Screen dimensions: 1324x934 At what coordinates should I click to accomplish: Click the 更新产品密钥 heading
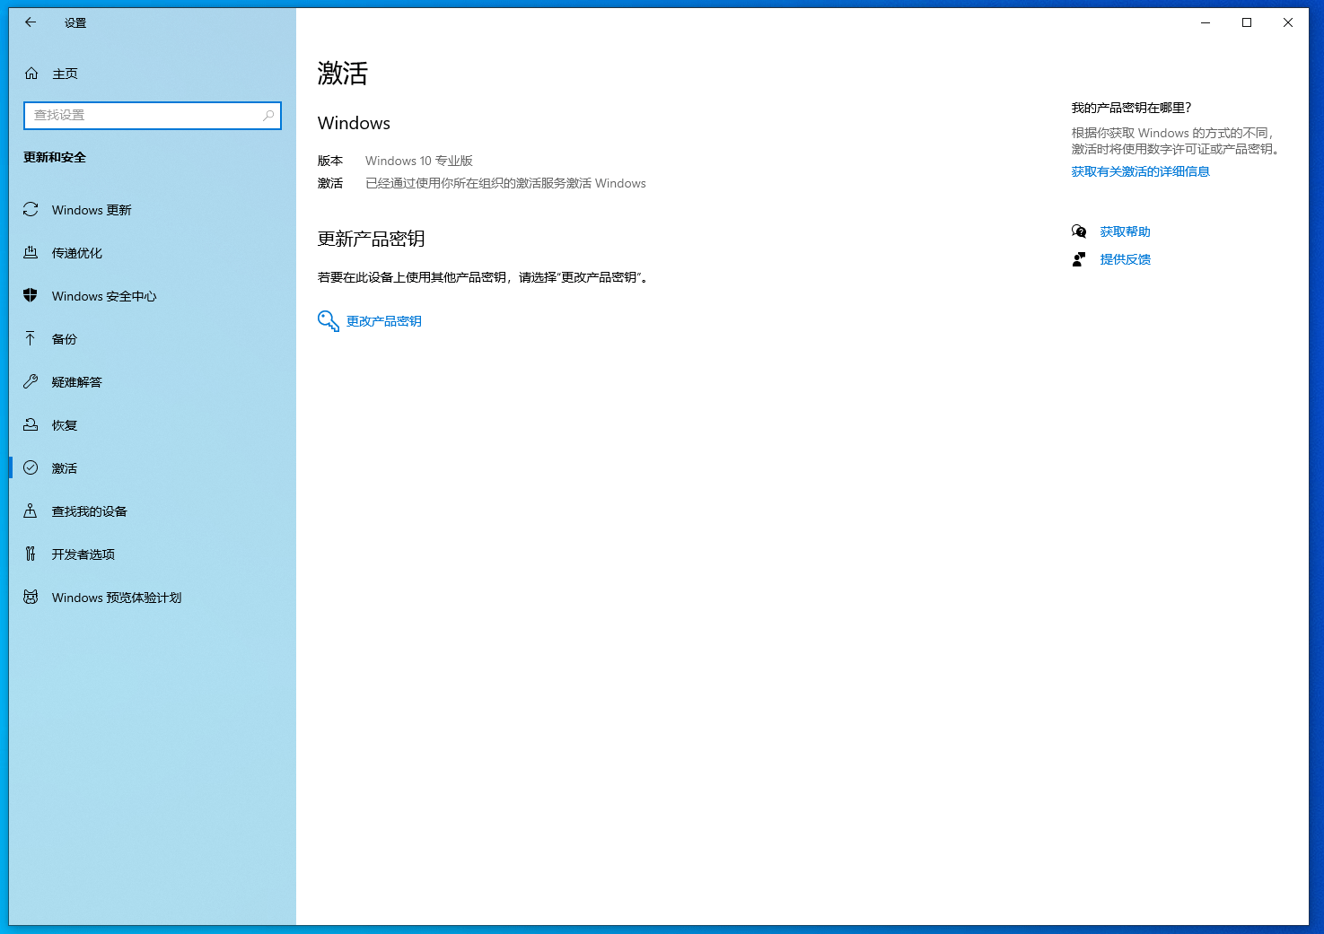pyautogui.click(x=372, y=239)
